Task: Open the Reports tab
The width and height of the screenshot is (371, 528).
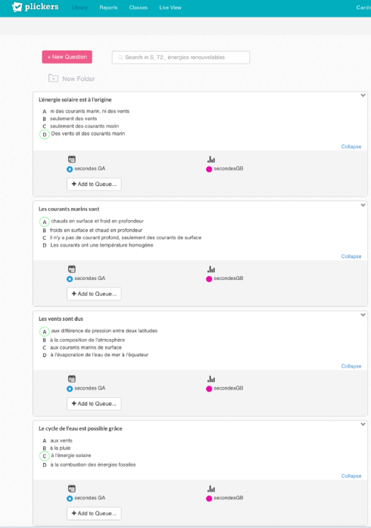Action: [x=108, y=8]
